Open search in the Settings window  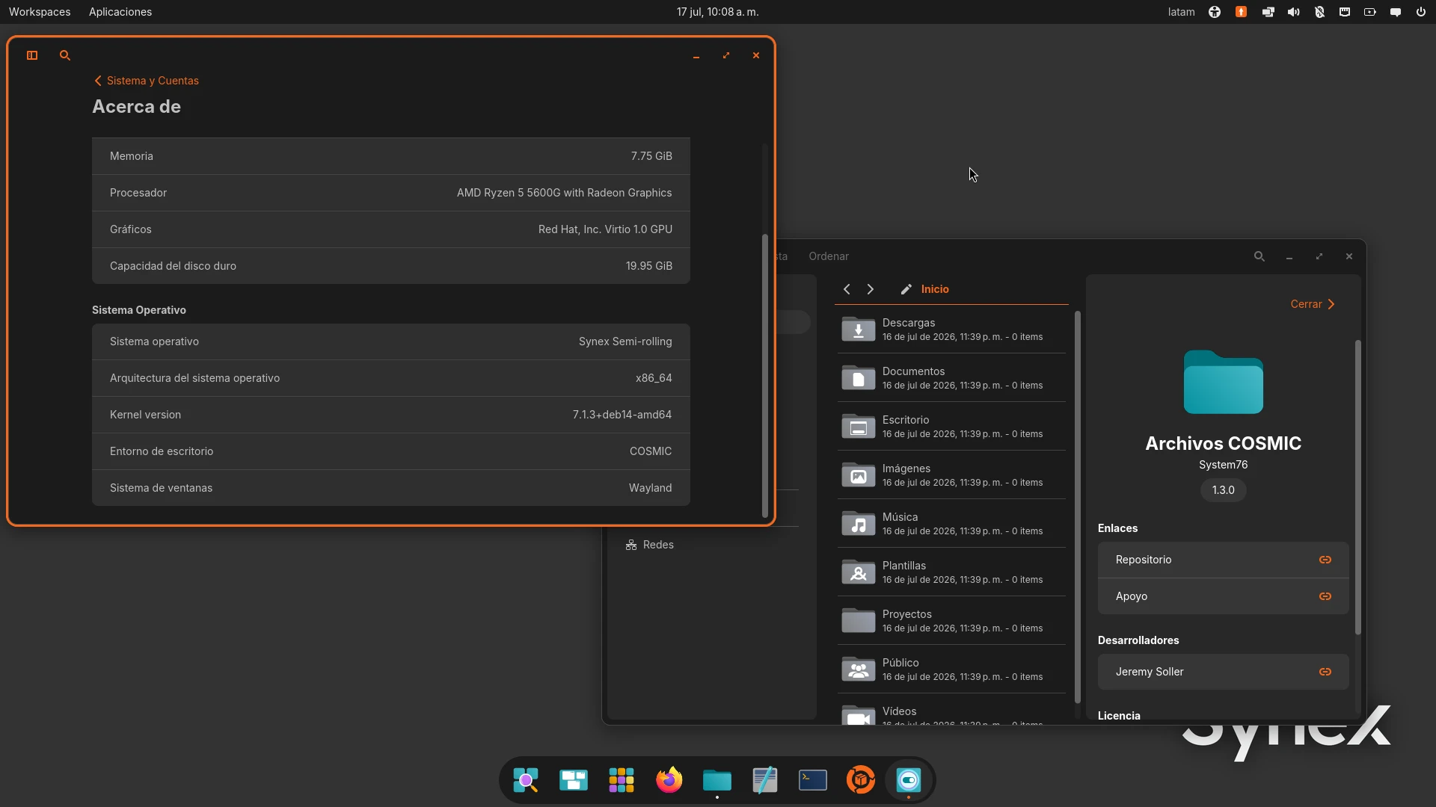pyautogui.click(x=65, y=55)
